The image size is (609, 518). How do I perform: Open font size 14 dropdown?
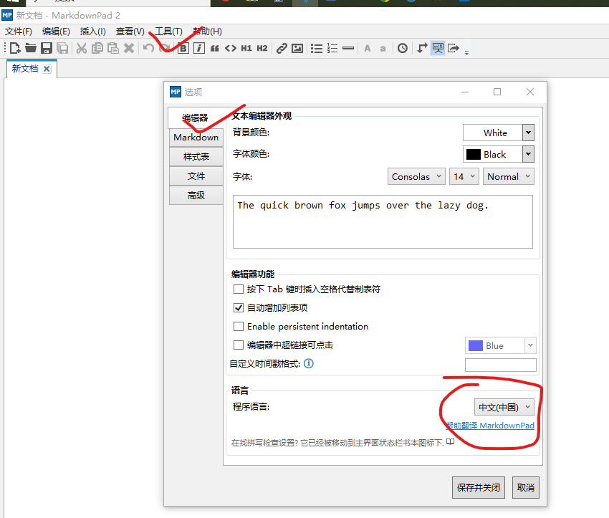(464, 177)
